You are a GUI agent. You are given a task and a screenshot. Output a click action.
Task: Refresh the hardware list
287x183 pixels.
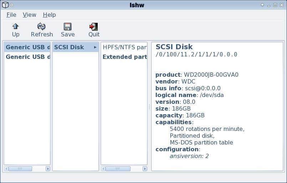42,26
